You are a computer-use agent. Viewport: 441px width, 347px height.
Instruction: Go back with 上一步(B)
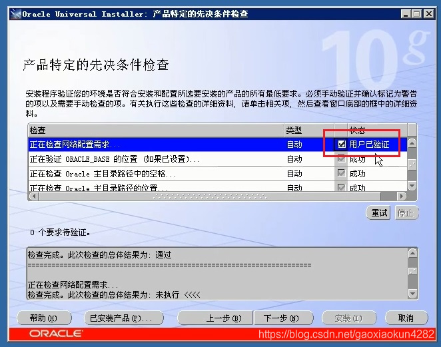(215, 318)
